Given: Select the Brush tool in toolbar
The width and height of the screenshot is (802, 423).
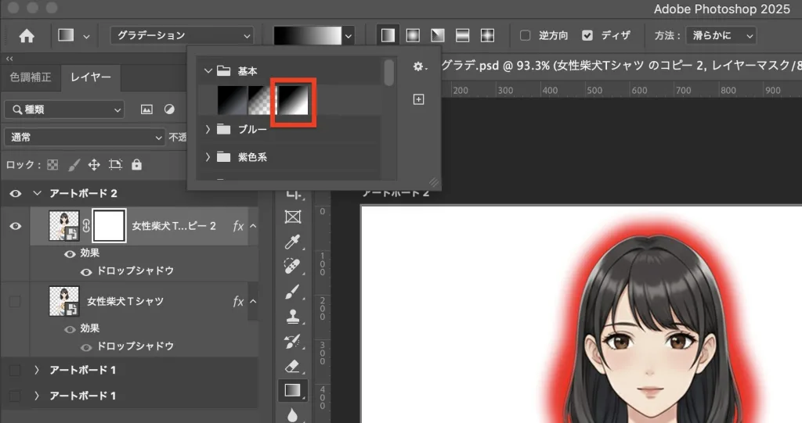Looking at the screenshot, I should tap(294, 292).
